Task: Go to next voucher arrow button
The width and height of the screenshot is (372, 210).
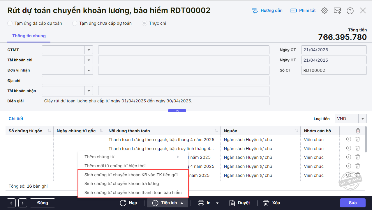Action: [23, 203]
